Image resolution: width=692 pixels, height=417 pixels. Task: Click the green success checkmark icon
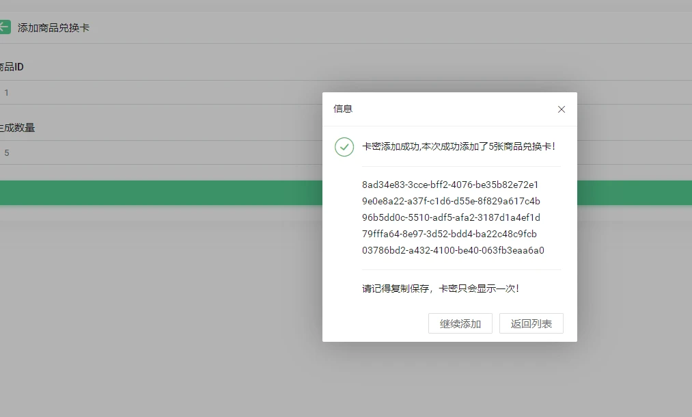[344, 146]
